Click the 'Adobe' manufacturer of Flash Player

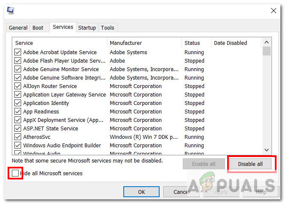(x=117, y=61)
